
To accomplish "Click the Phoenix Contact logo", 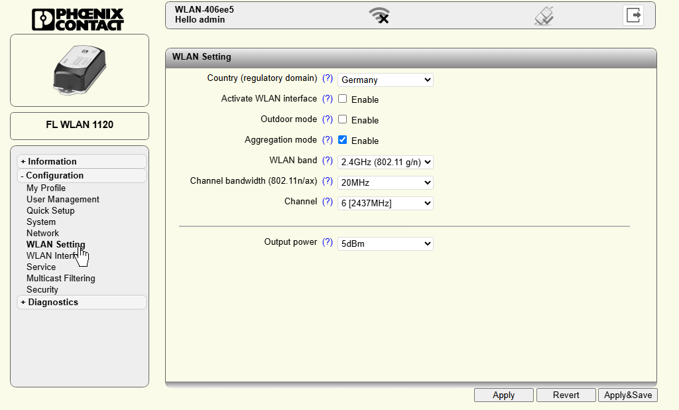I will pos(78,19).
